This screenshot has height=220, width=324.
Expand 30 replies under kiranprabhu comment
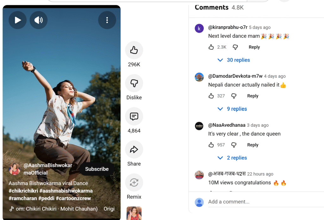[x=234, y=60]
